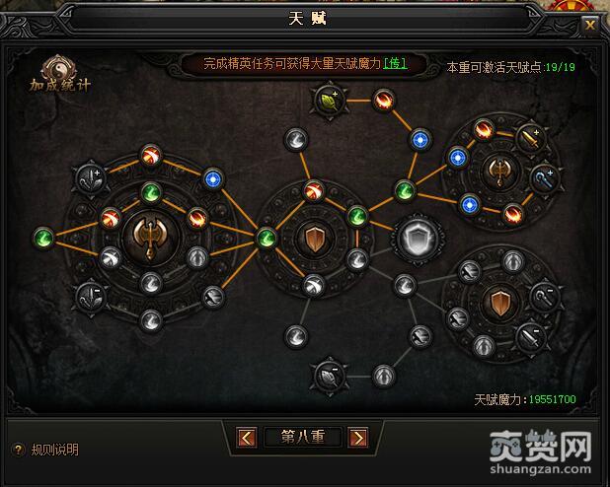This screenshot has height=487, width=610.
Task: Click the 第八重 tier label
Action: pyautogui.click(x=303, y=438)
